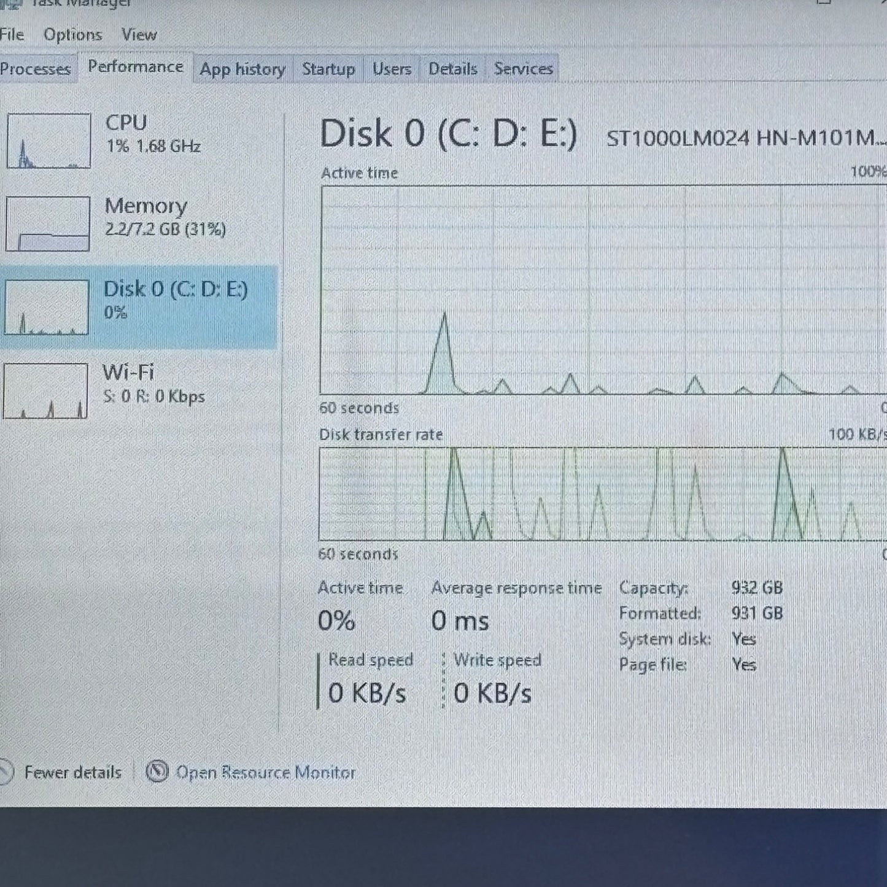This screenshot has height=887, width=887.
Task: Select the Performance tab
Action: (136, 67)
